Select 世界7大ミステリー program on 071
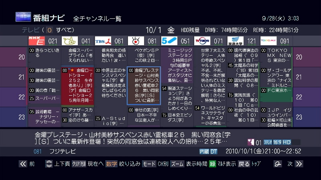The height and width of the screenshot is (180, 321). (x=210, y=75)
